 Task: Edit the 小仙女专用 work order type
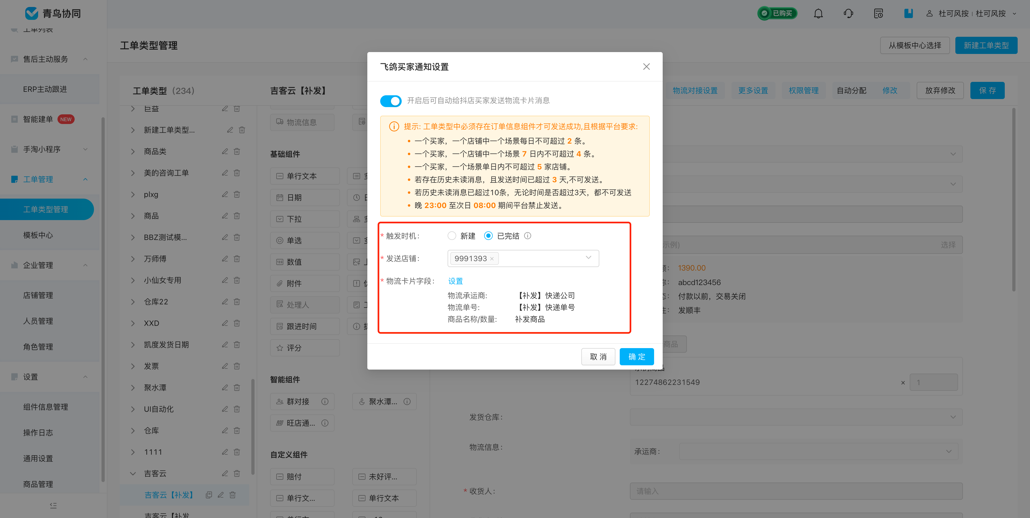click(x=225, y=280)
